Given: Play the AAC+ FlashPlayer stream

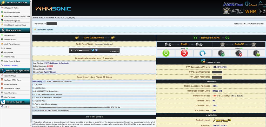Looking at the screenshot, I should [x=71, y=50].
